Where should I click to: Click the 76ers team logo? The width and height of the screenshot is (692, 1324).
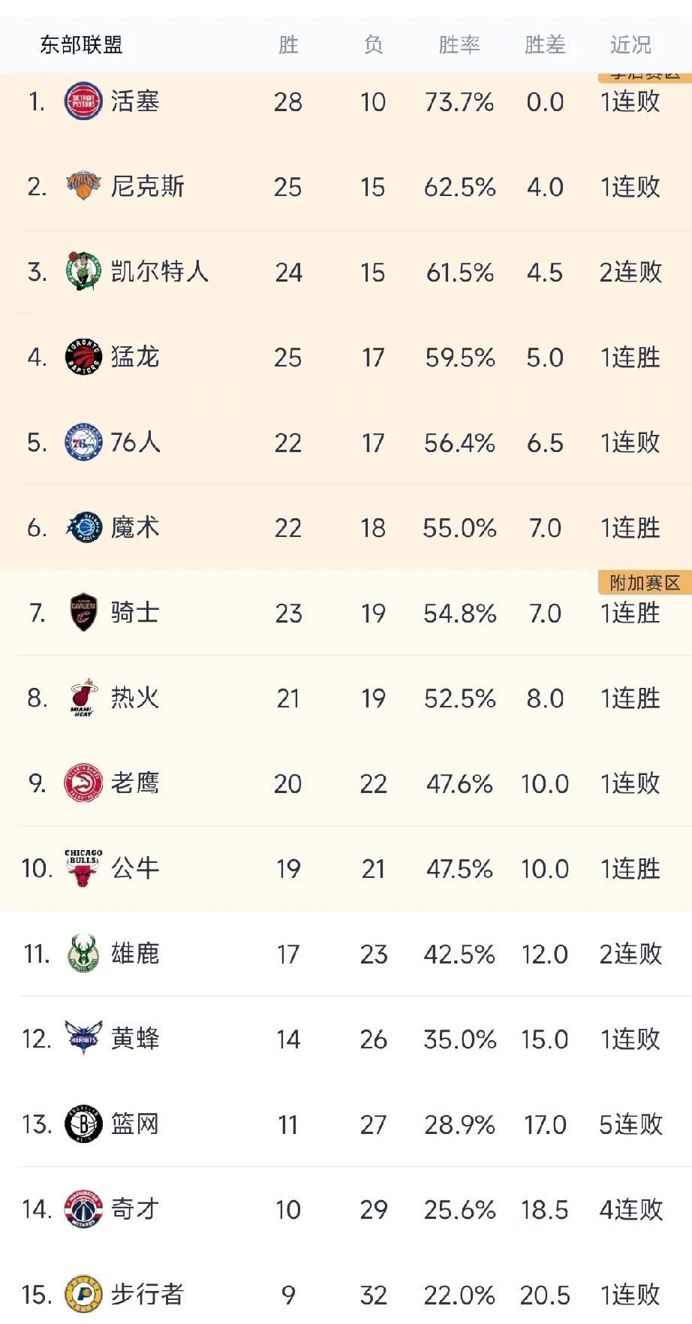click(83, 442)
